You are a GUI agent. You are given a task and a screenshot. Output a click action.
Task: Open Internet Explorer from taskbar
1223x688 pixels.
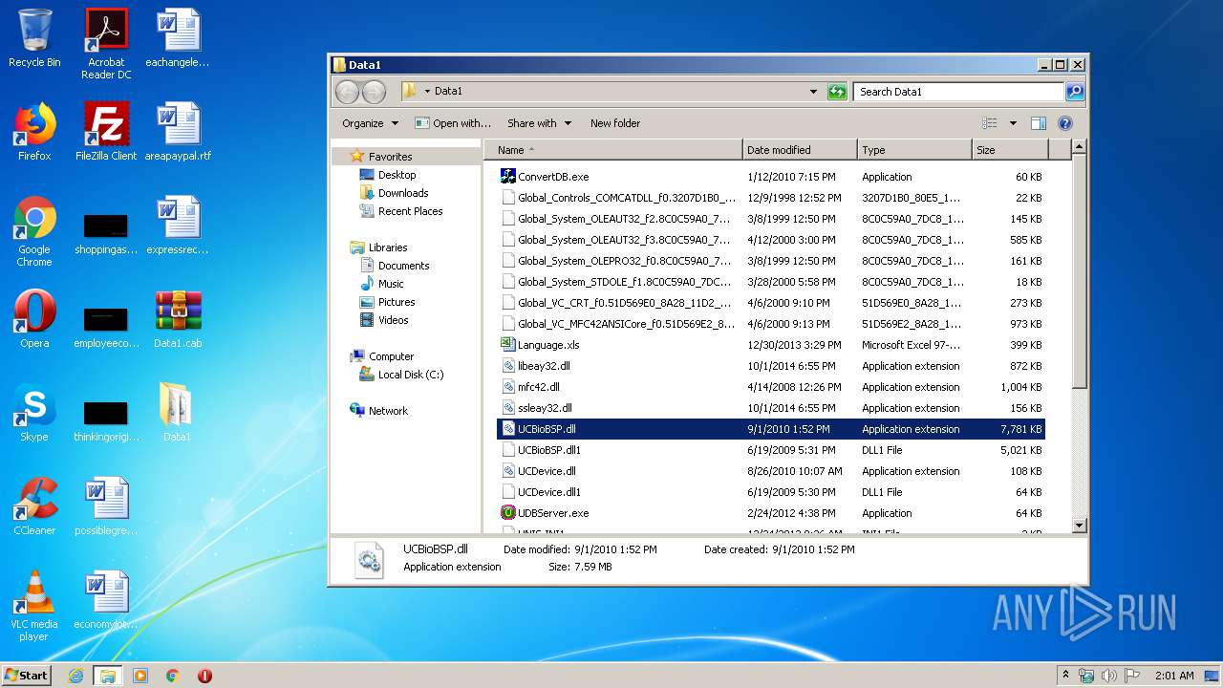(x=75, y=676)
